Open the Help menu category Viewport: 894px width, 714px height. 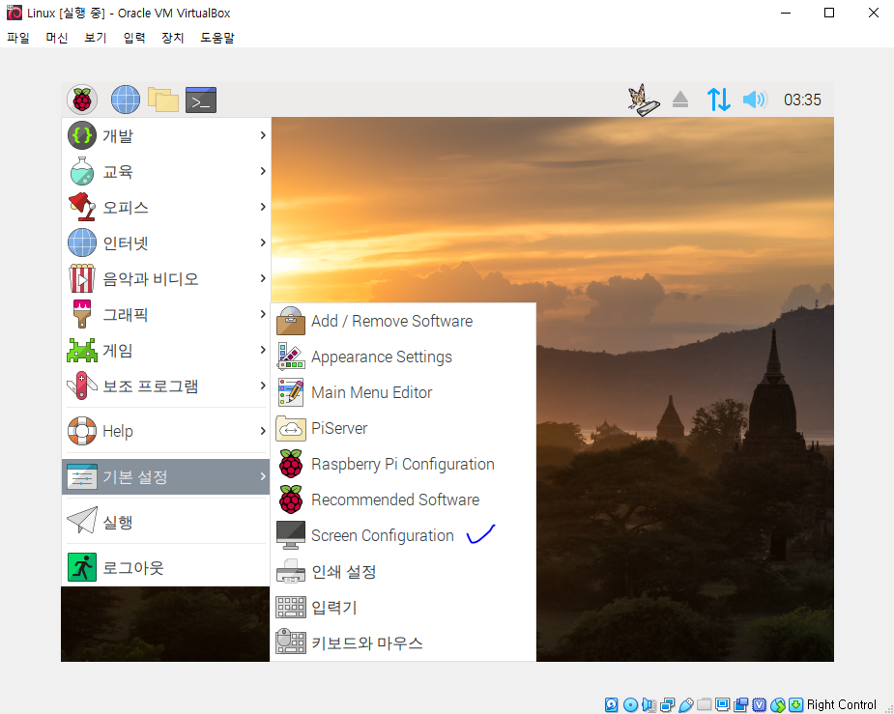165,431
